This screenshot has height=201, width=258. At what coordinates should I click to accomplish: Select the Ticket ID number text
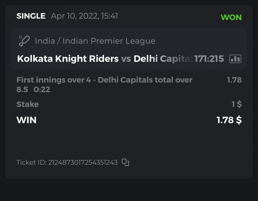tap(83, 162)
